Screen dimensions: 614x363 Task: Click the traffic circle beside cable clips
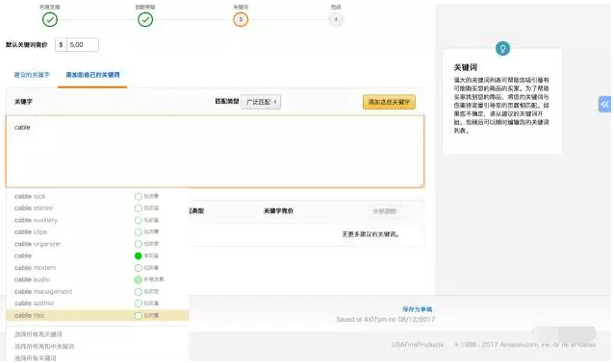139,232
